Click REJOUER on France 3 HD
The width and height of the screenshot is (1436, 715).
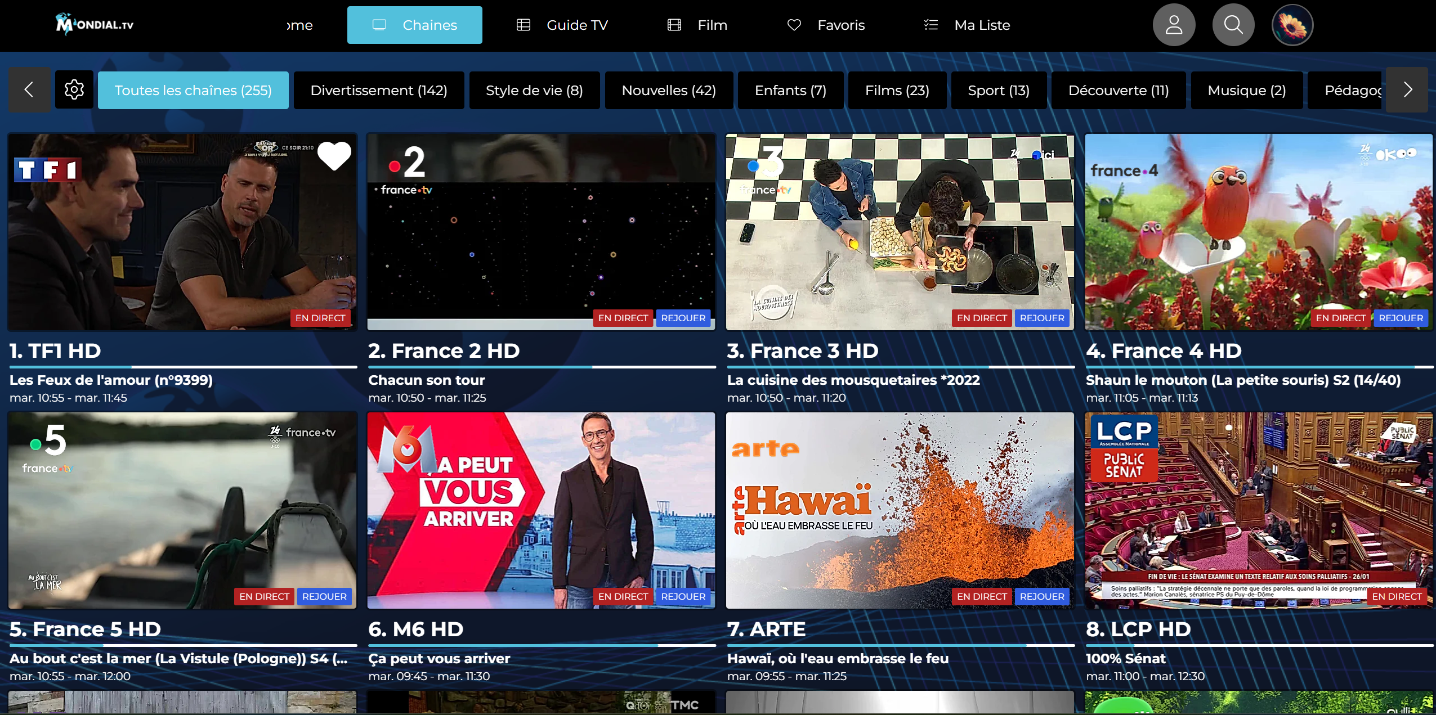coord(1042,318)
